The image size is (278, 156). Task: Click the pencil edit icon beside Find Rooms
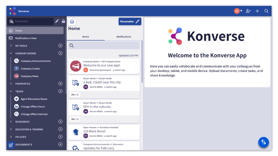[x=57, y=21]
